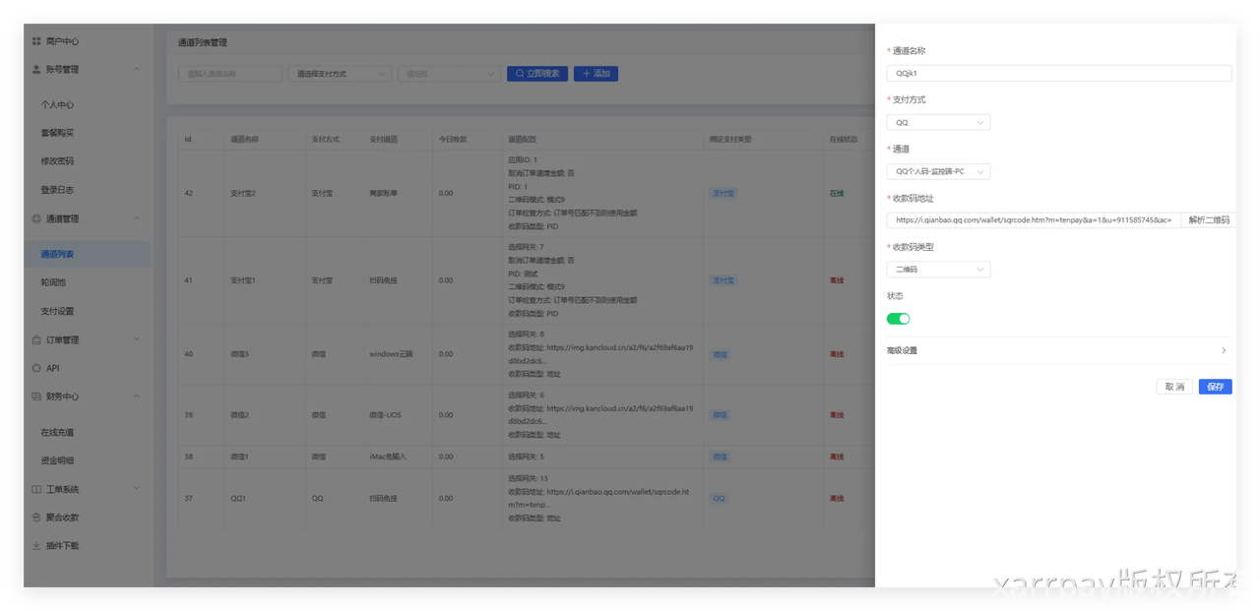Click the 插件下载 download icon

click(36, 545)
